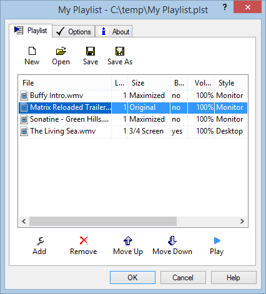
Task: Open a playlist with the folder icon
Action: click(x=61, y=51)
